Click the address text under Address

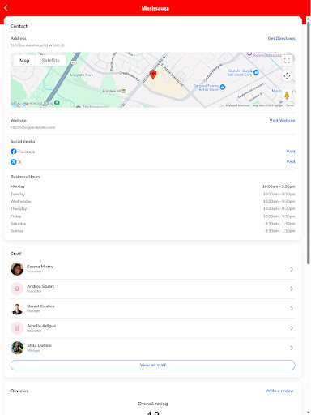point(37,45)
